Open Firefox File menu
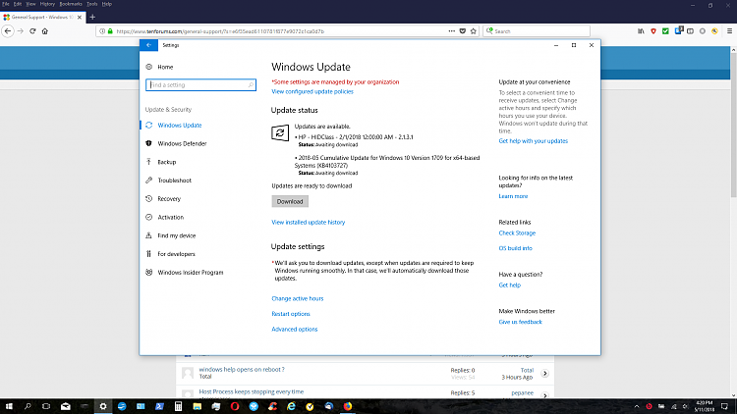The width and height of the screenshot is (737, 414). click(x=6, y=4)
